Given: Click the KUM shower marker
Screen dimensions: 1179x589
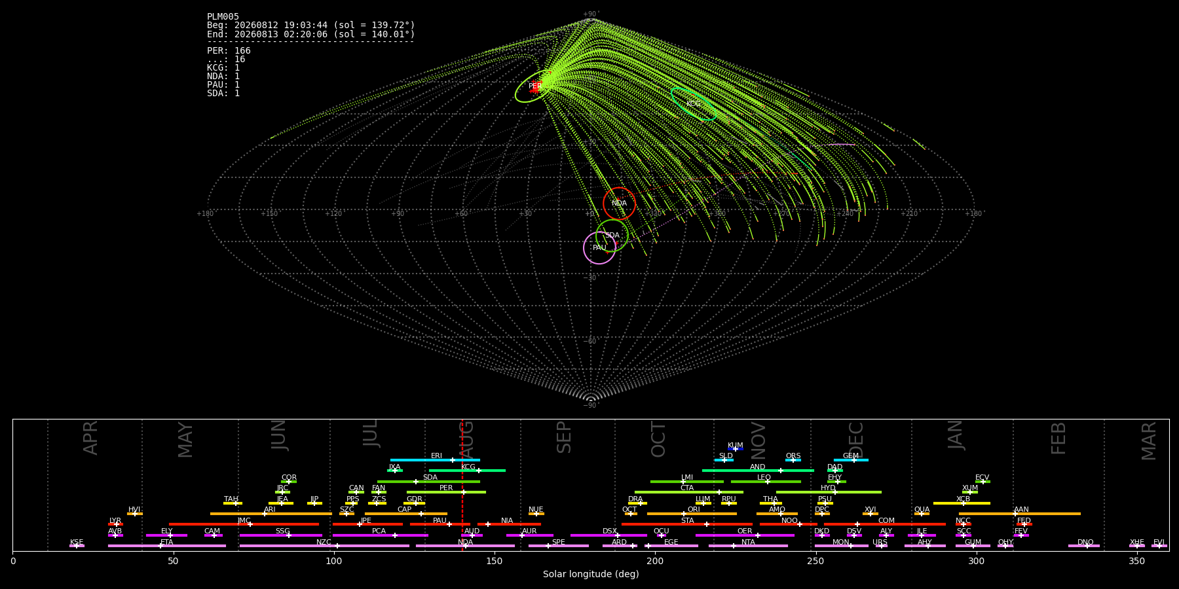Looking at the screenshot, I should [736, 449].
